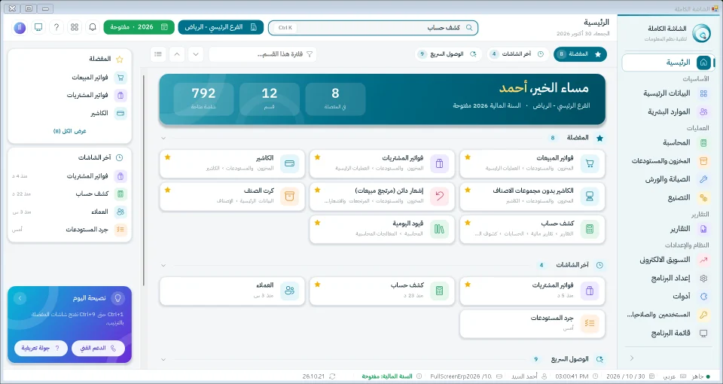Open العملاء in the left آخر الشاشات panel
723x384 pixels.
[69, 212]
